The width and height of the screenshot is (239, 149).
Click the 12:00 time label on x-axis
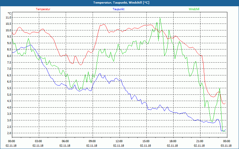(x=119, y=141)
